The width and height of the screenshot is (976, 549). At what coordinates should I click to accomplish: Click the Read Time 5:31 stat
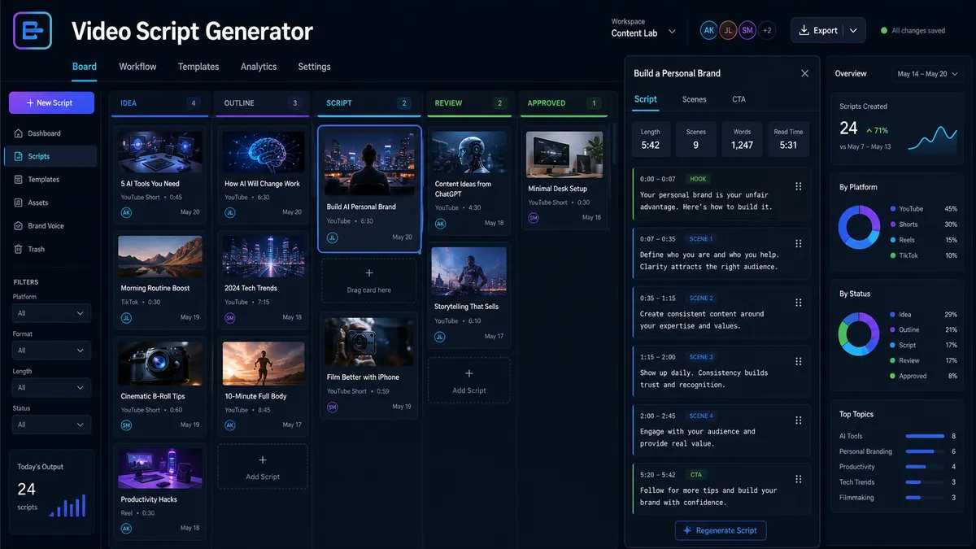[x=788, y=138]
